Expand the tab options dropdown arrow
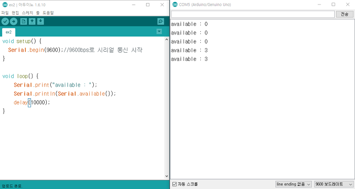This screenshot has width=355, height=189. click(159, 31)
